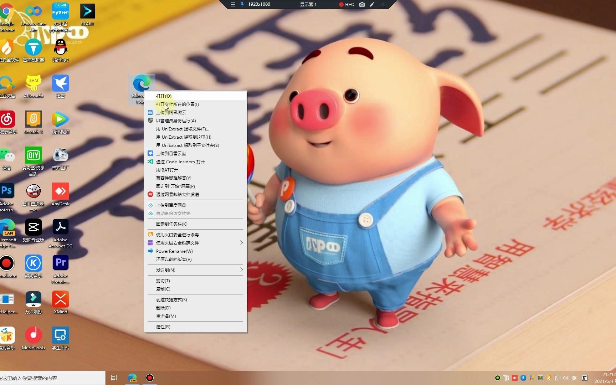Close the recorder toolbar with X
Viewport: 616px width, 385px height.
[x=383, y=4]
